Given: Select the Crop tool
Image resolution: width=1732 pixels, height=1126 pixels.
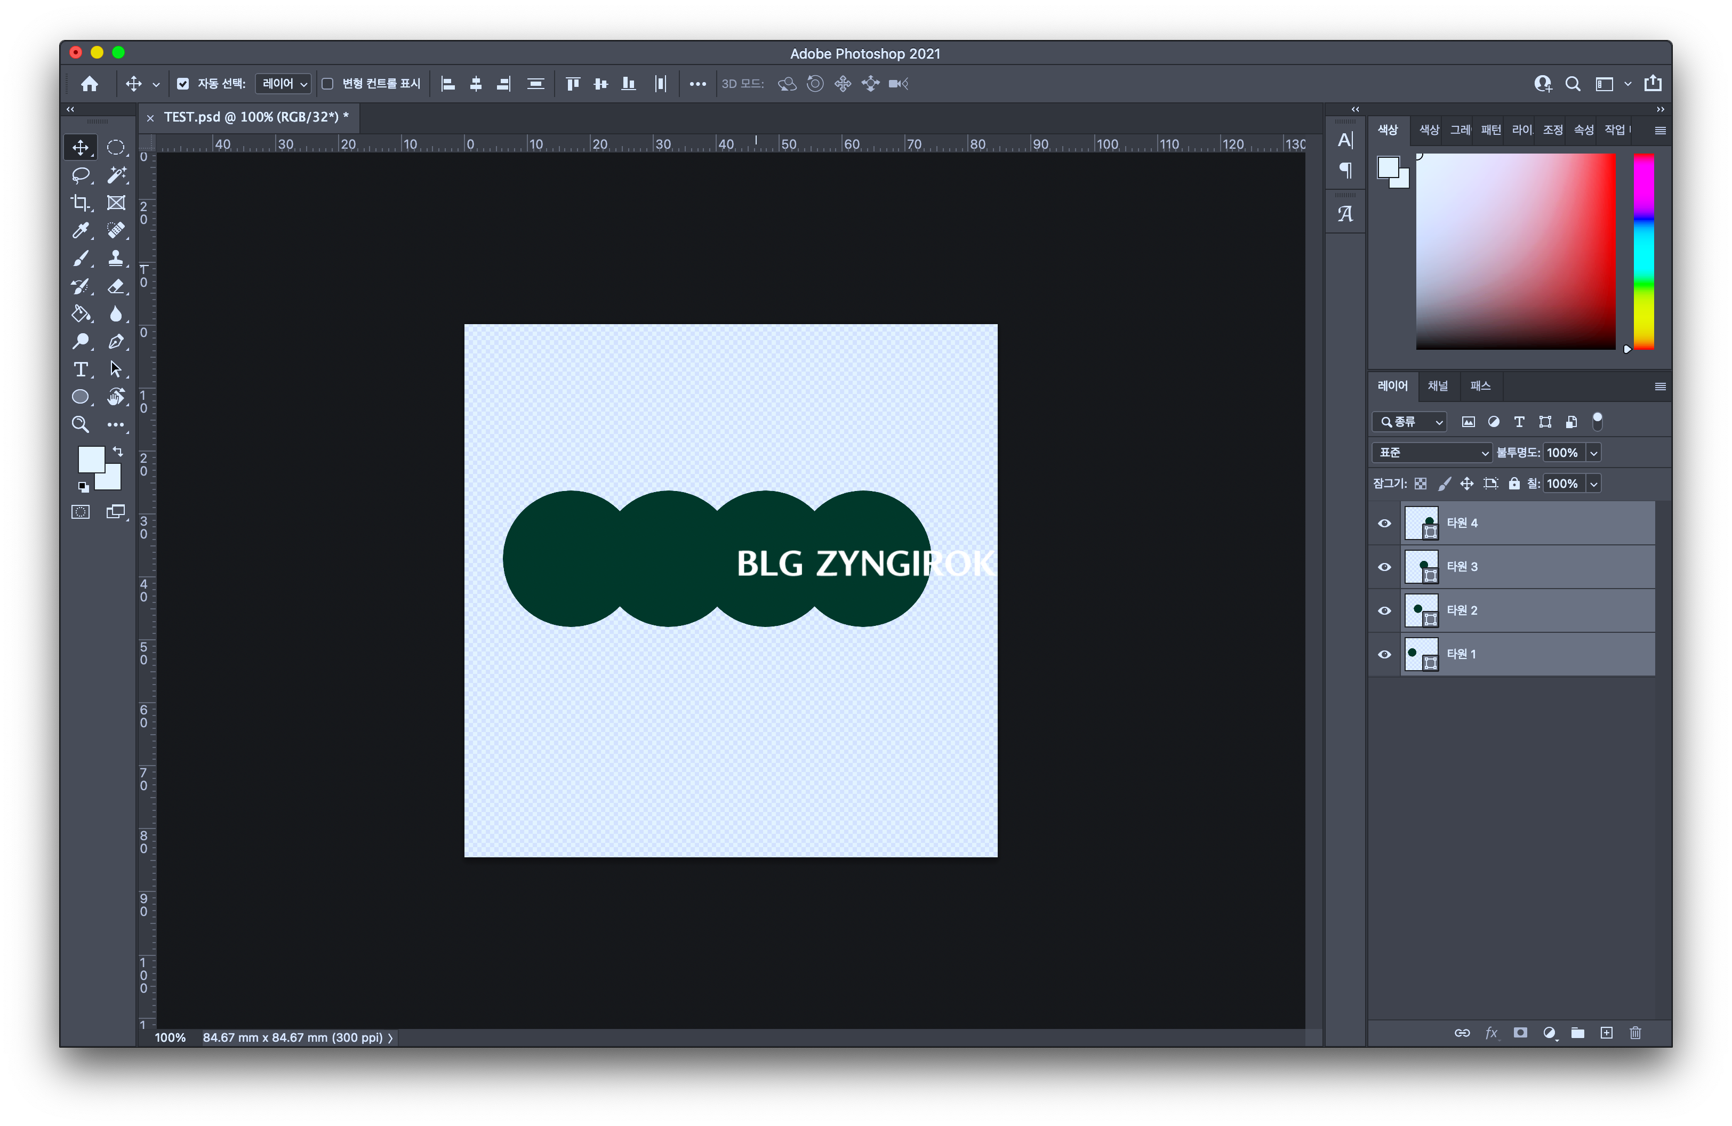Looking at the screenshot, I should tap(80, 203).
